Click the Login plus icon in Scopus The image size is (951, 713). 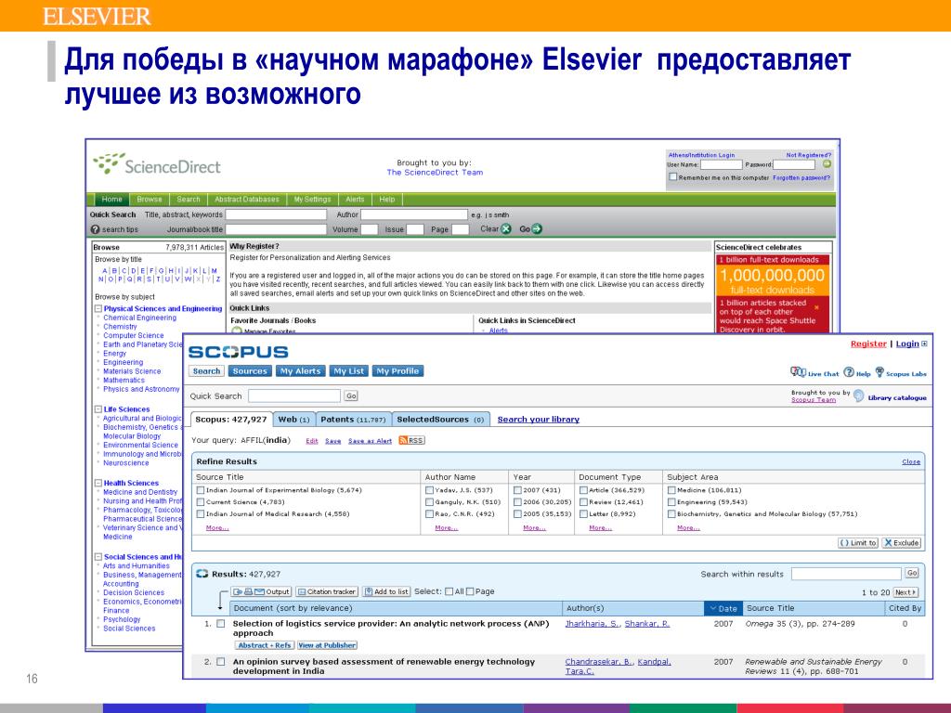pos(924,344)
